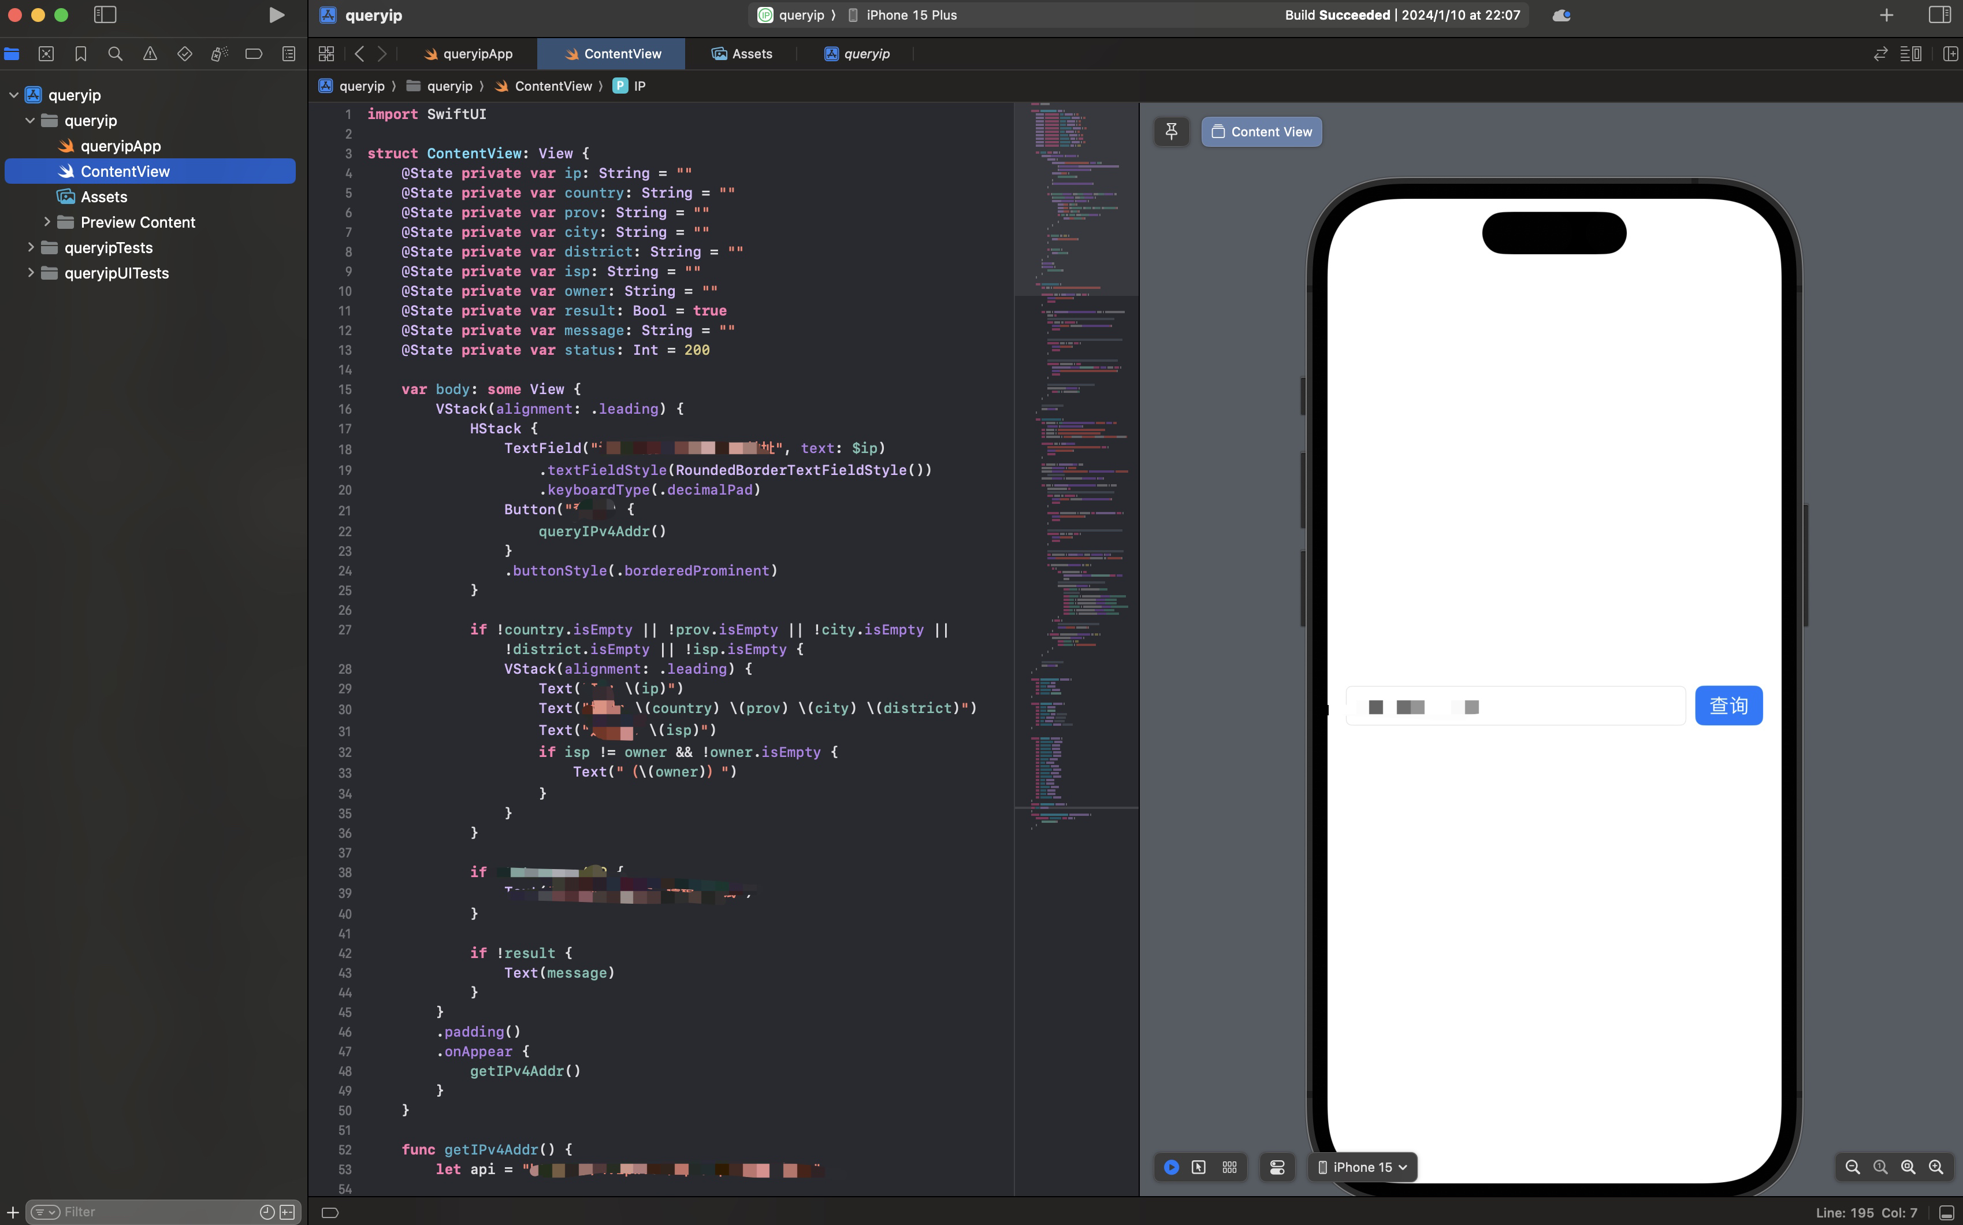Open the Issue navigator
The width and height of the screenshot is (1963, 1225).
pos(151,54)
